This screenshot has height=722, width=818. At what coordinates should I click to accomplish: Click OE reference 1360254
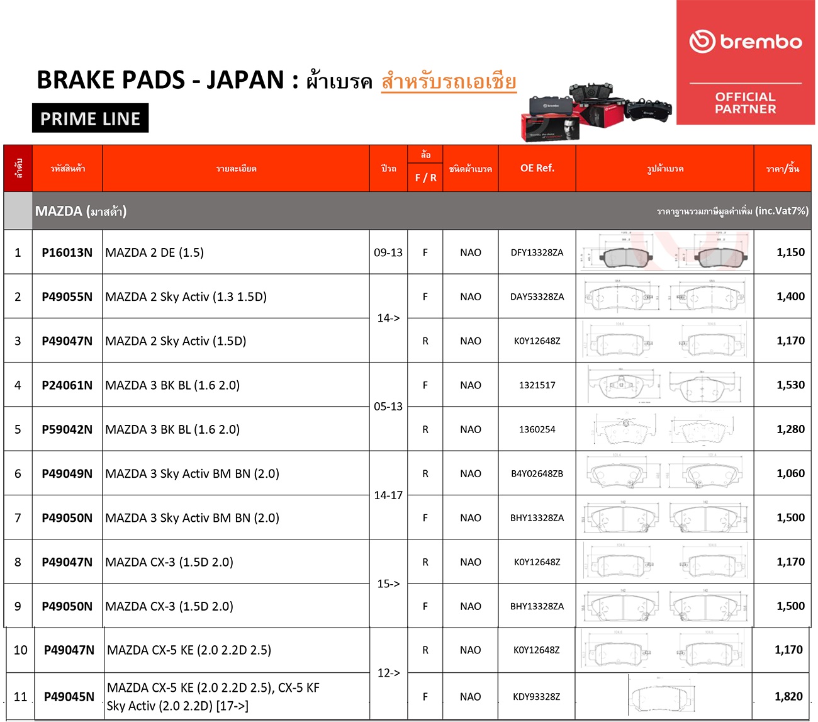tap(537, 429)
